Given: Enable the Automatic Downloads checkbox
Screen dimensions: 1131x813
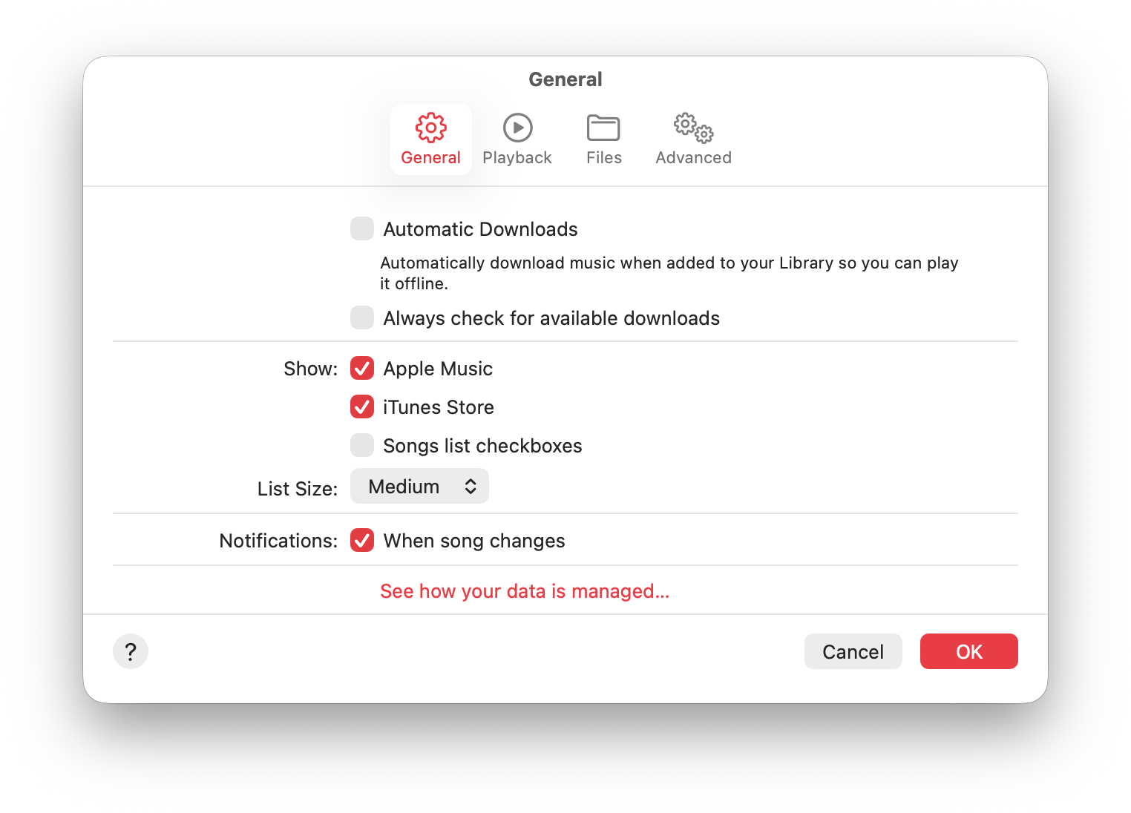Looking at the screenshot, I should tap(362, 228).
